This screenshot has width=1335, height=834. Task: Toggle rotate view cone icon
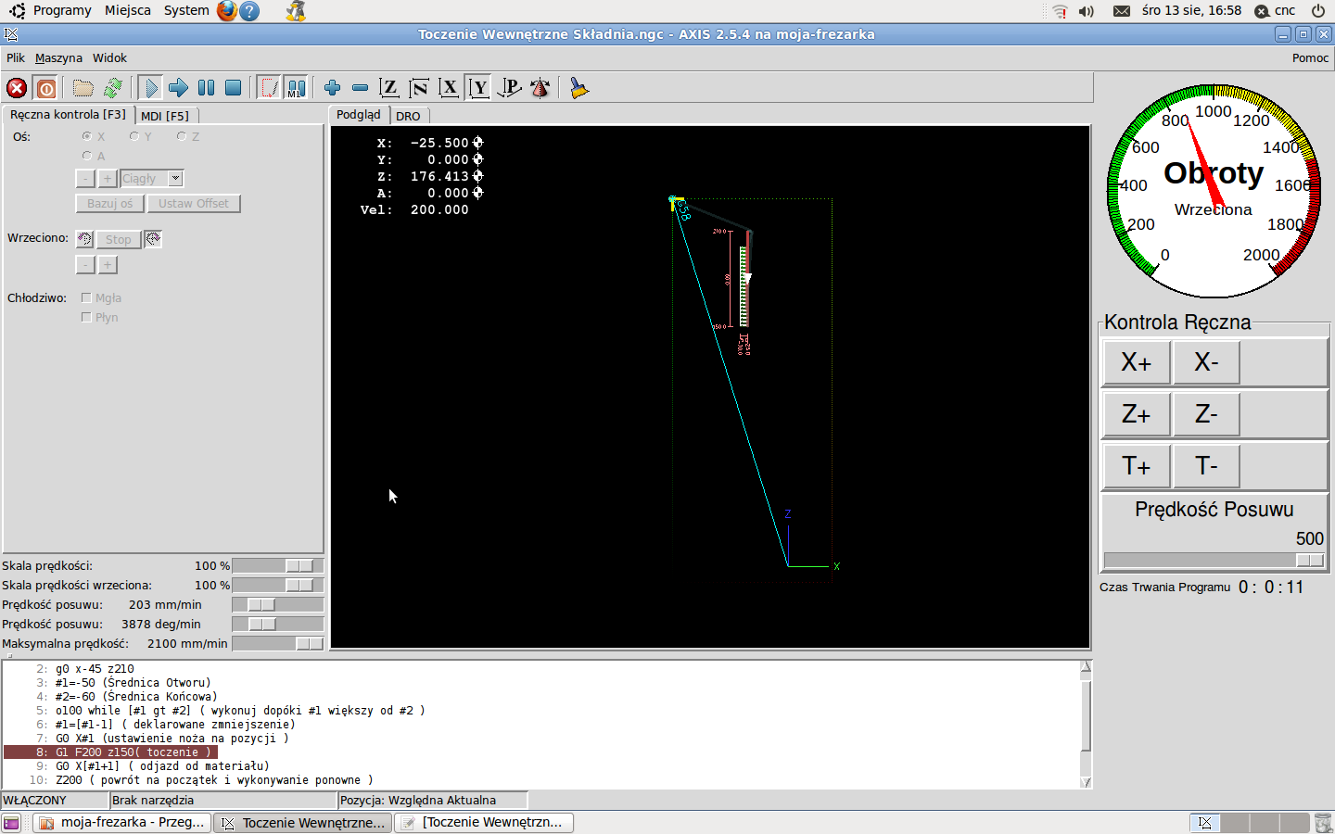click(x=540, y=88)
